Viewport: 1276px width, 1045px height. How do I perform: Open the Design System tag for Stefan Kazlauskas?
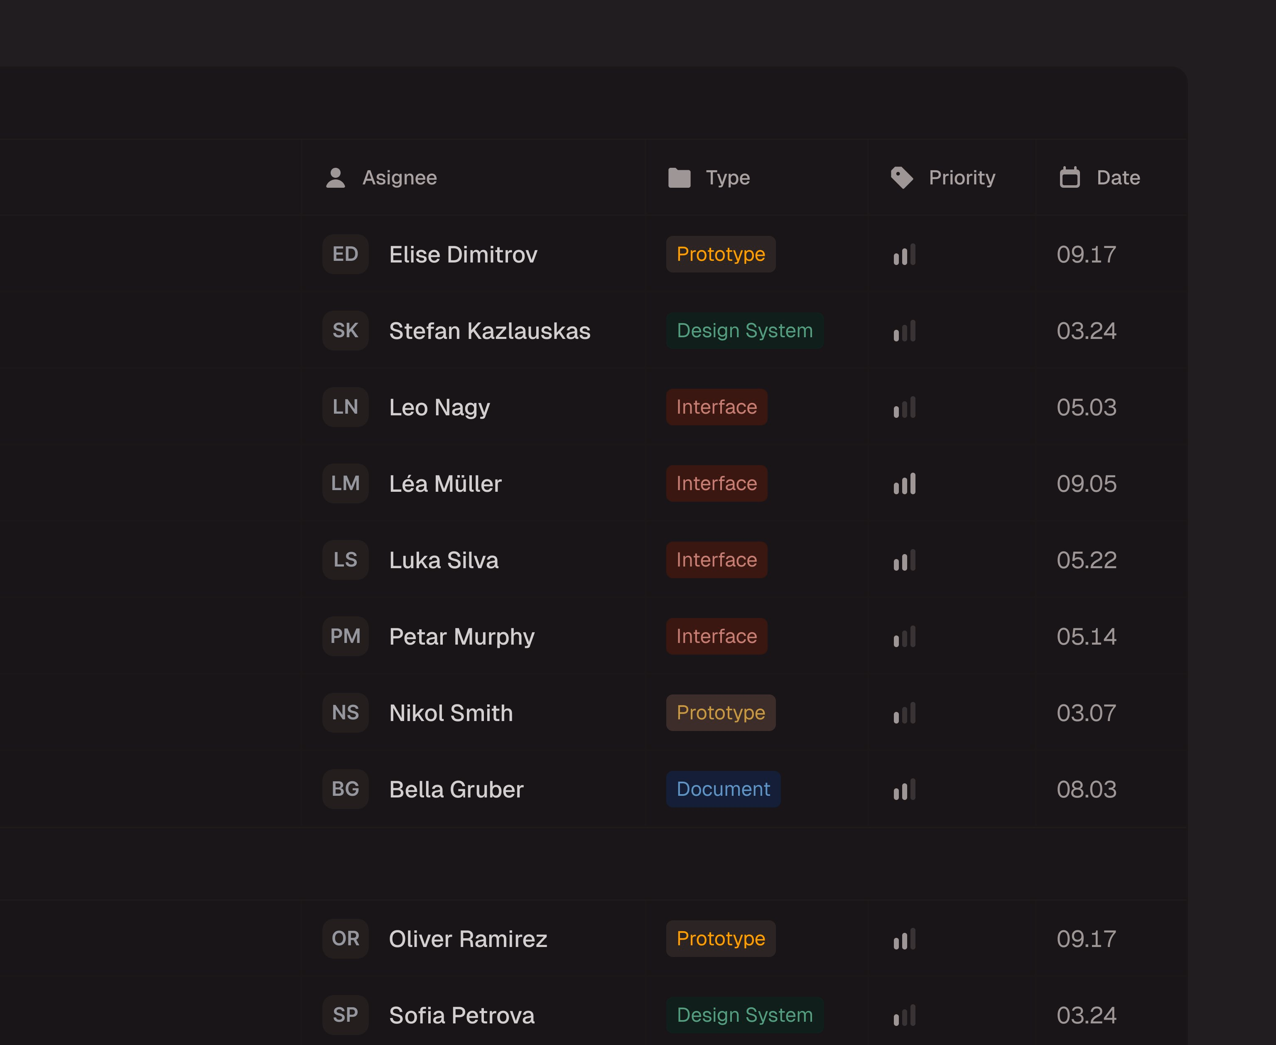(x=744, y=331)
